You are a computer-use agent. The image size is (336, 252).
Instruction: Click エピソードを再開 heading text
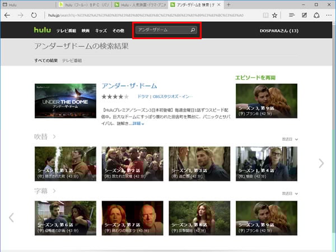click(255, 78)
